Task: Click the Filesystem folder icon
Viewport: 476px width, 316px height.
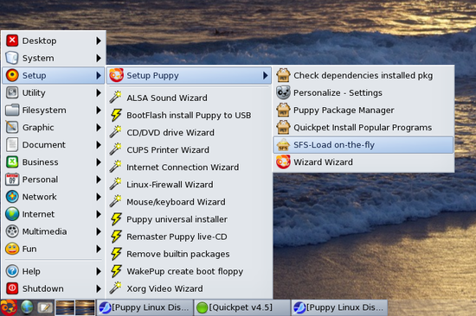Action: pos(12,110)
